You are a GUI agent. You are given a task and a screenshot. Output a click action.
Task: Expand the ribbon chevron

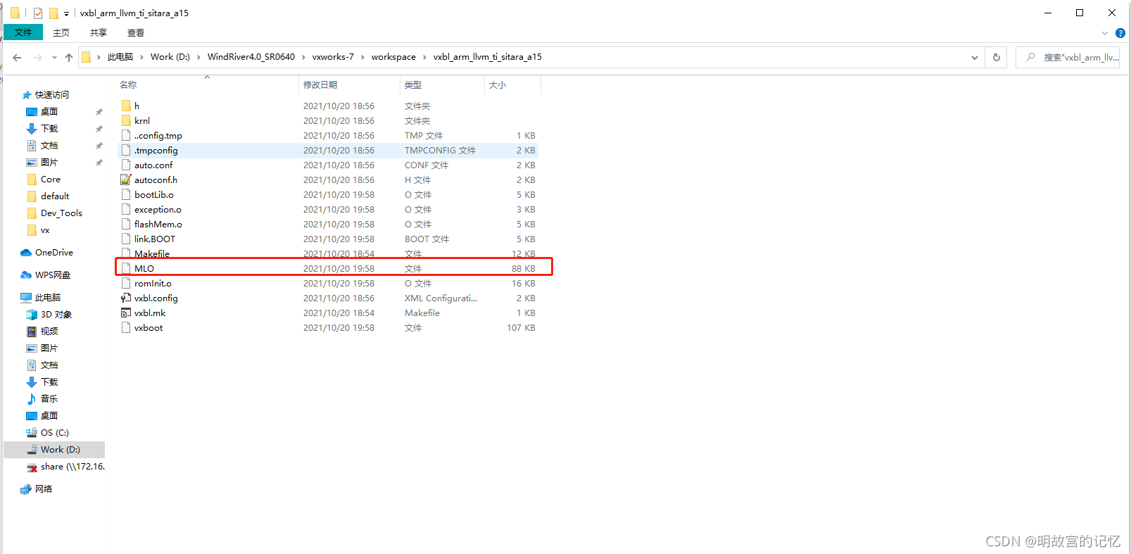pos(1105,33)
